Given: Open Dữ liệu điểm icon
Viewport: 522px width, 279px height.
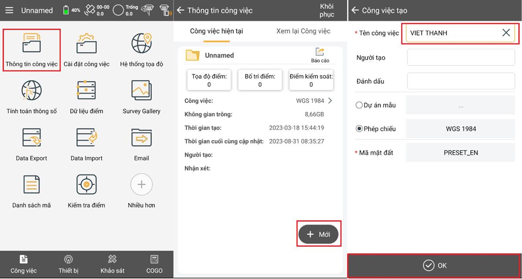Looking at the screenshot, I should point(86,96).
